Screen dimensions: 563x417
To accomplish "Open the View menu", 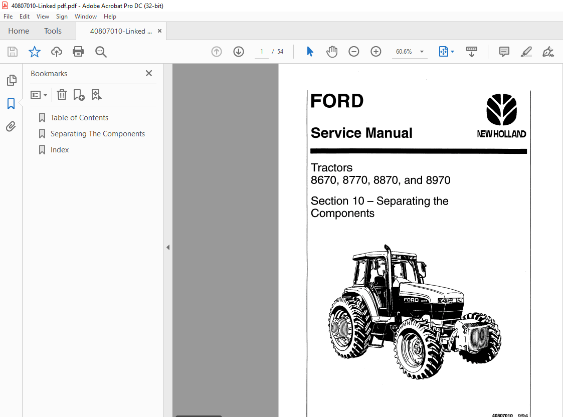I will pos(43,16).
